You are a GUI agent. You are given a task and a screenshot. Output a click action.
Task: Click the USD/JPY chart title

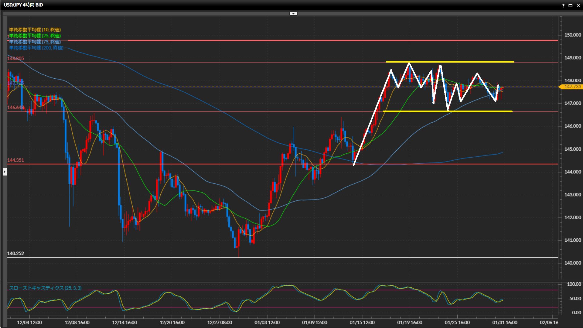pyautogui.click(x=23, y=5)
